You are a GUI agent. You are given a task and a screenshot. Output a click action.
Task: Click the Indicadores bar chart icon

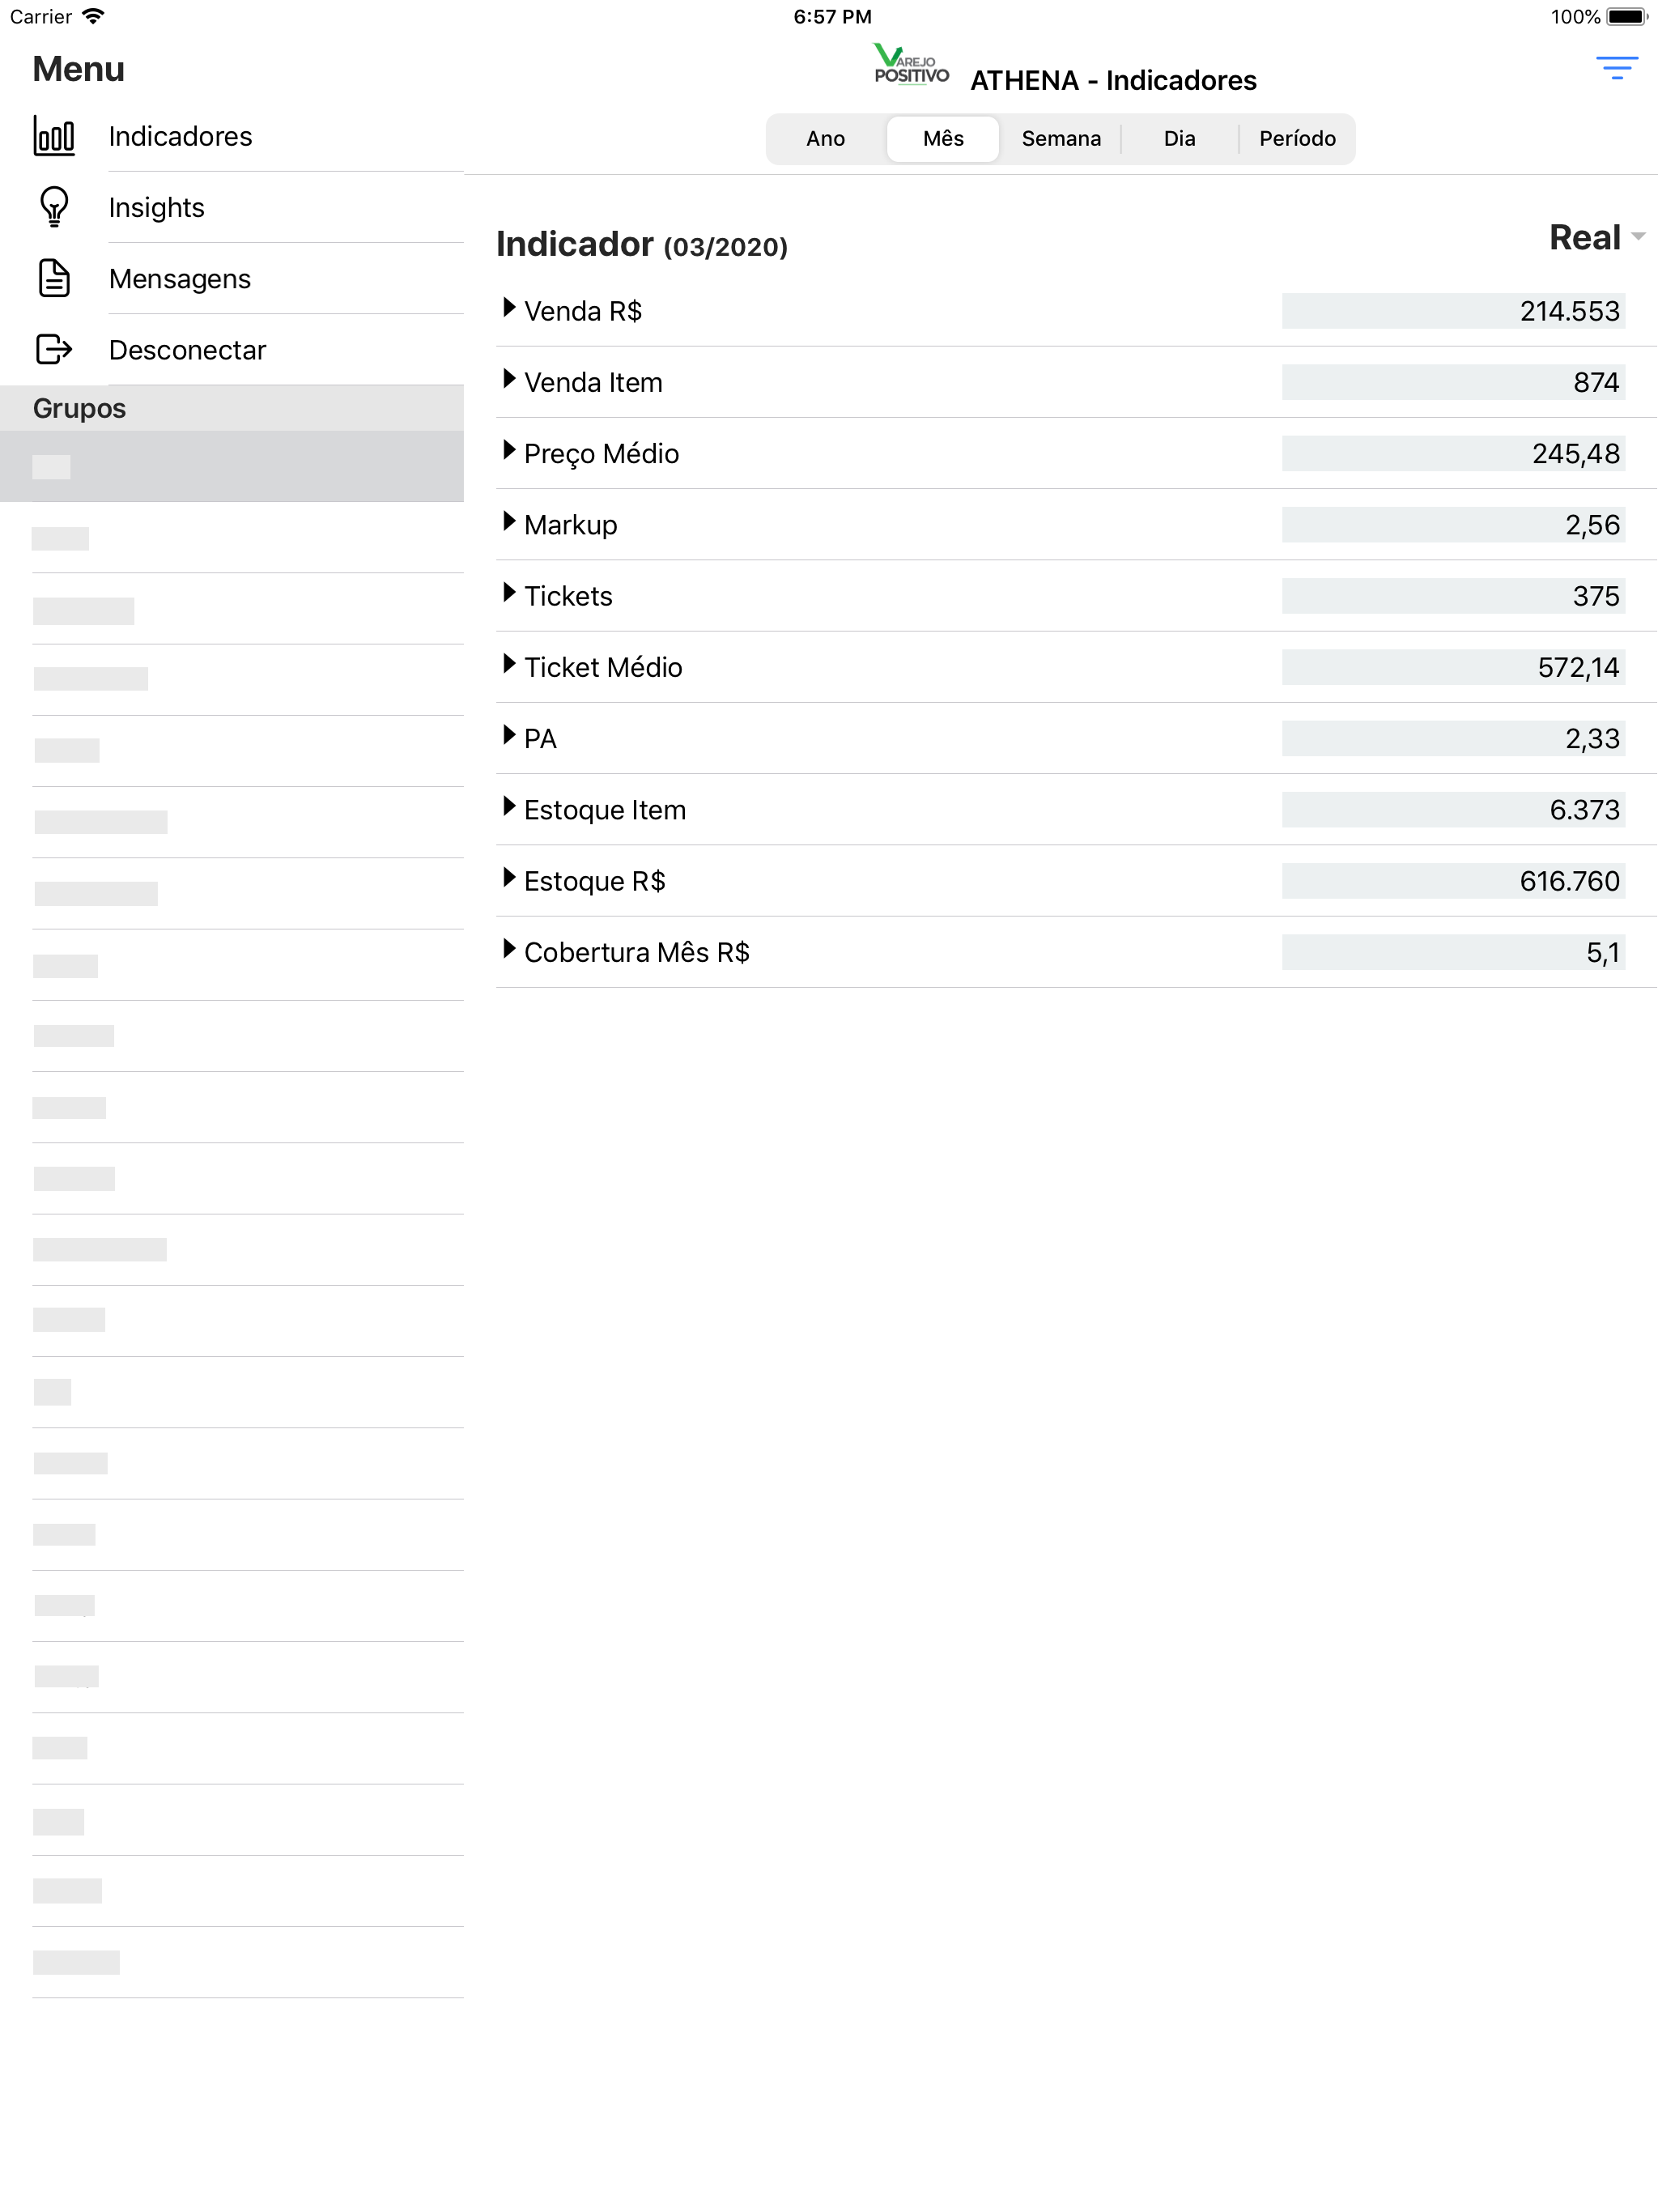[54, 136]
